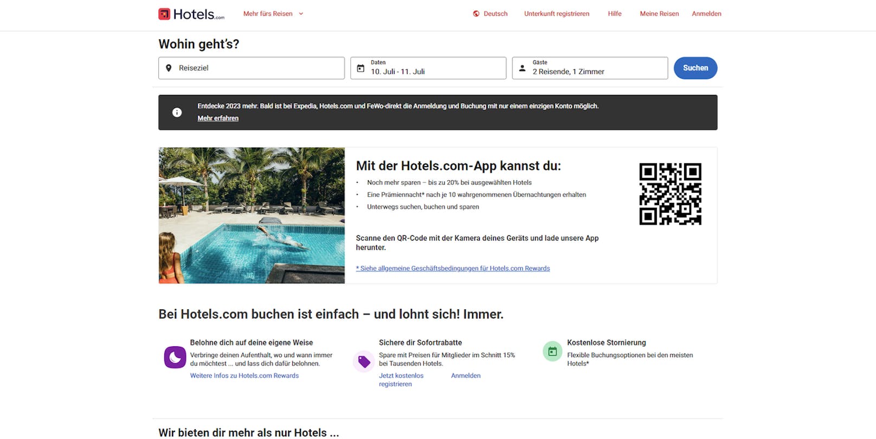The width and height of the screenshot is (876, 439).
Task: Click the blue Suchen button
Action: (x=695, y=68)
